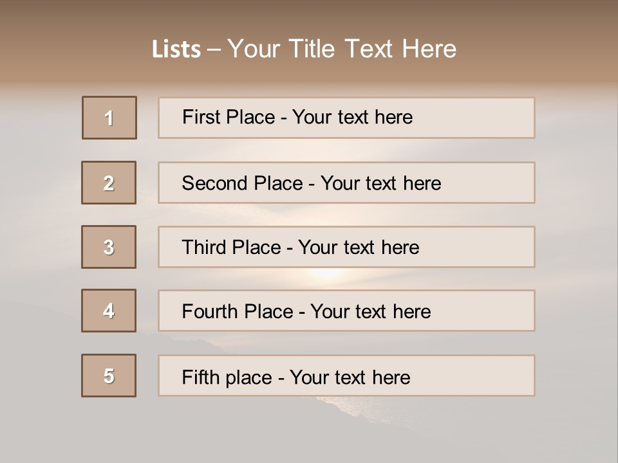Click the number 5 box
Viewport: 618px width, 463px height.
[x=109, y=376]
